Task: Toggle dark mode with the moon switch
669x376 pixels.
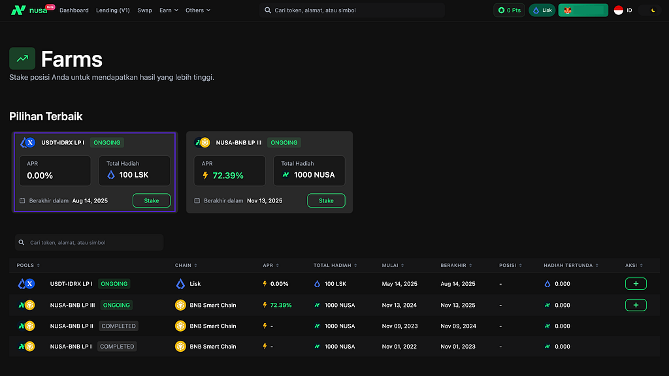Action: 650,10
